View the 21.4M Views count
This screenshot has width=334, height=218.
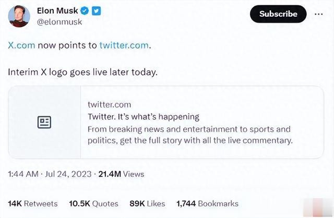(122, 174)
